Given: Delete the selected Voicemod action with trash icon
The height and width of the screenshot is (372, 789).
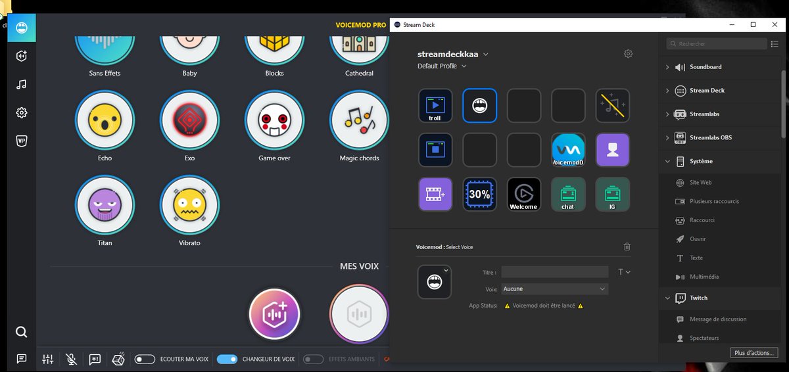Looking at the screenshot, I should (x=627, y=246).
